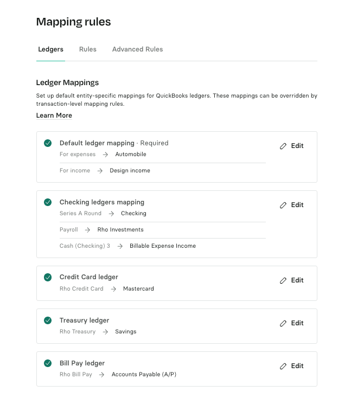Open the Advanced Rules tab
351x405 pixels.
[137, 49]
